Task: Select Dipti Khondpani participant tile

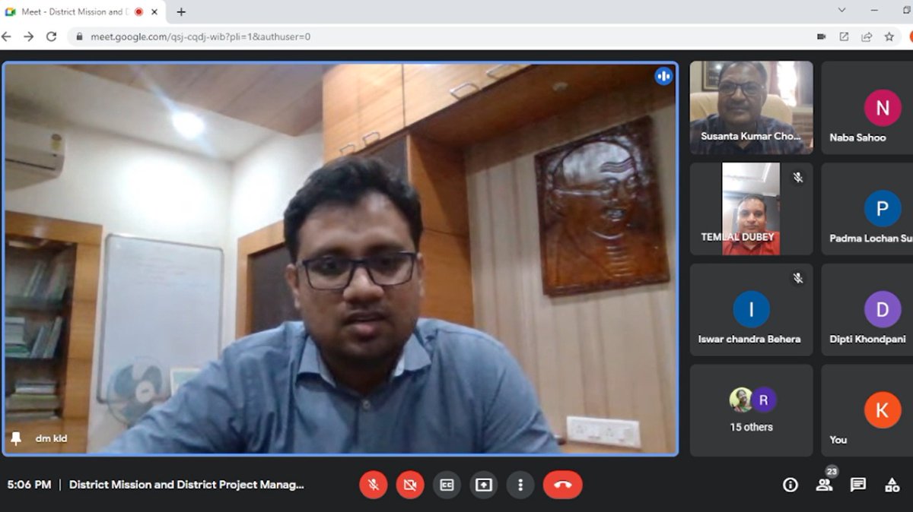Action: [867, 310]
